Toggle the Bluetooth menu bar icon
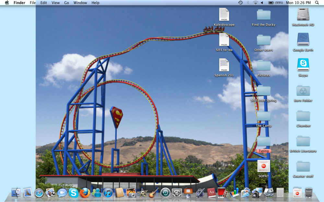324x202 pixels. click(248, 3)
